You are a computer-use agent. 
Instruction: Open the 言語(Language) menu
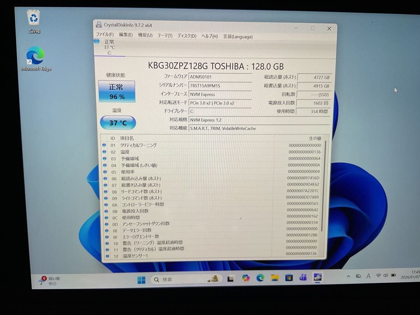click(238, 37)
